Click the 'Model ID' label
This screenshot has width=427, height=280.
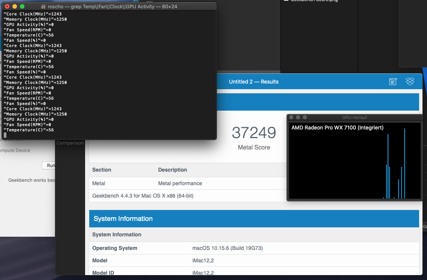pyautogui.click(x=103, y=272)
